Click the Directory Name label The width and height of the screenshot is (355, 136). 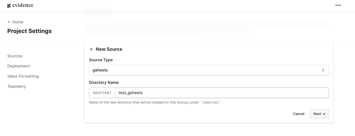(x=104, y=82)
